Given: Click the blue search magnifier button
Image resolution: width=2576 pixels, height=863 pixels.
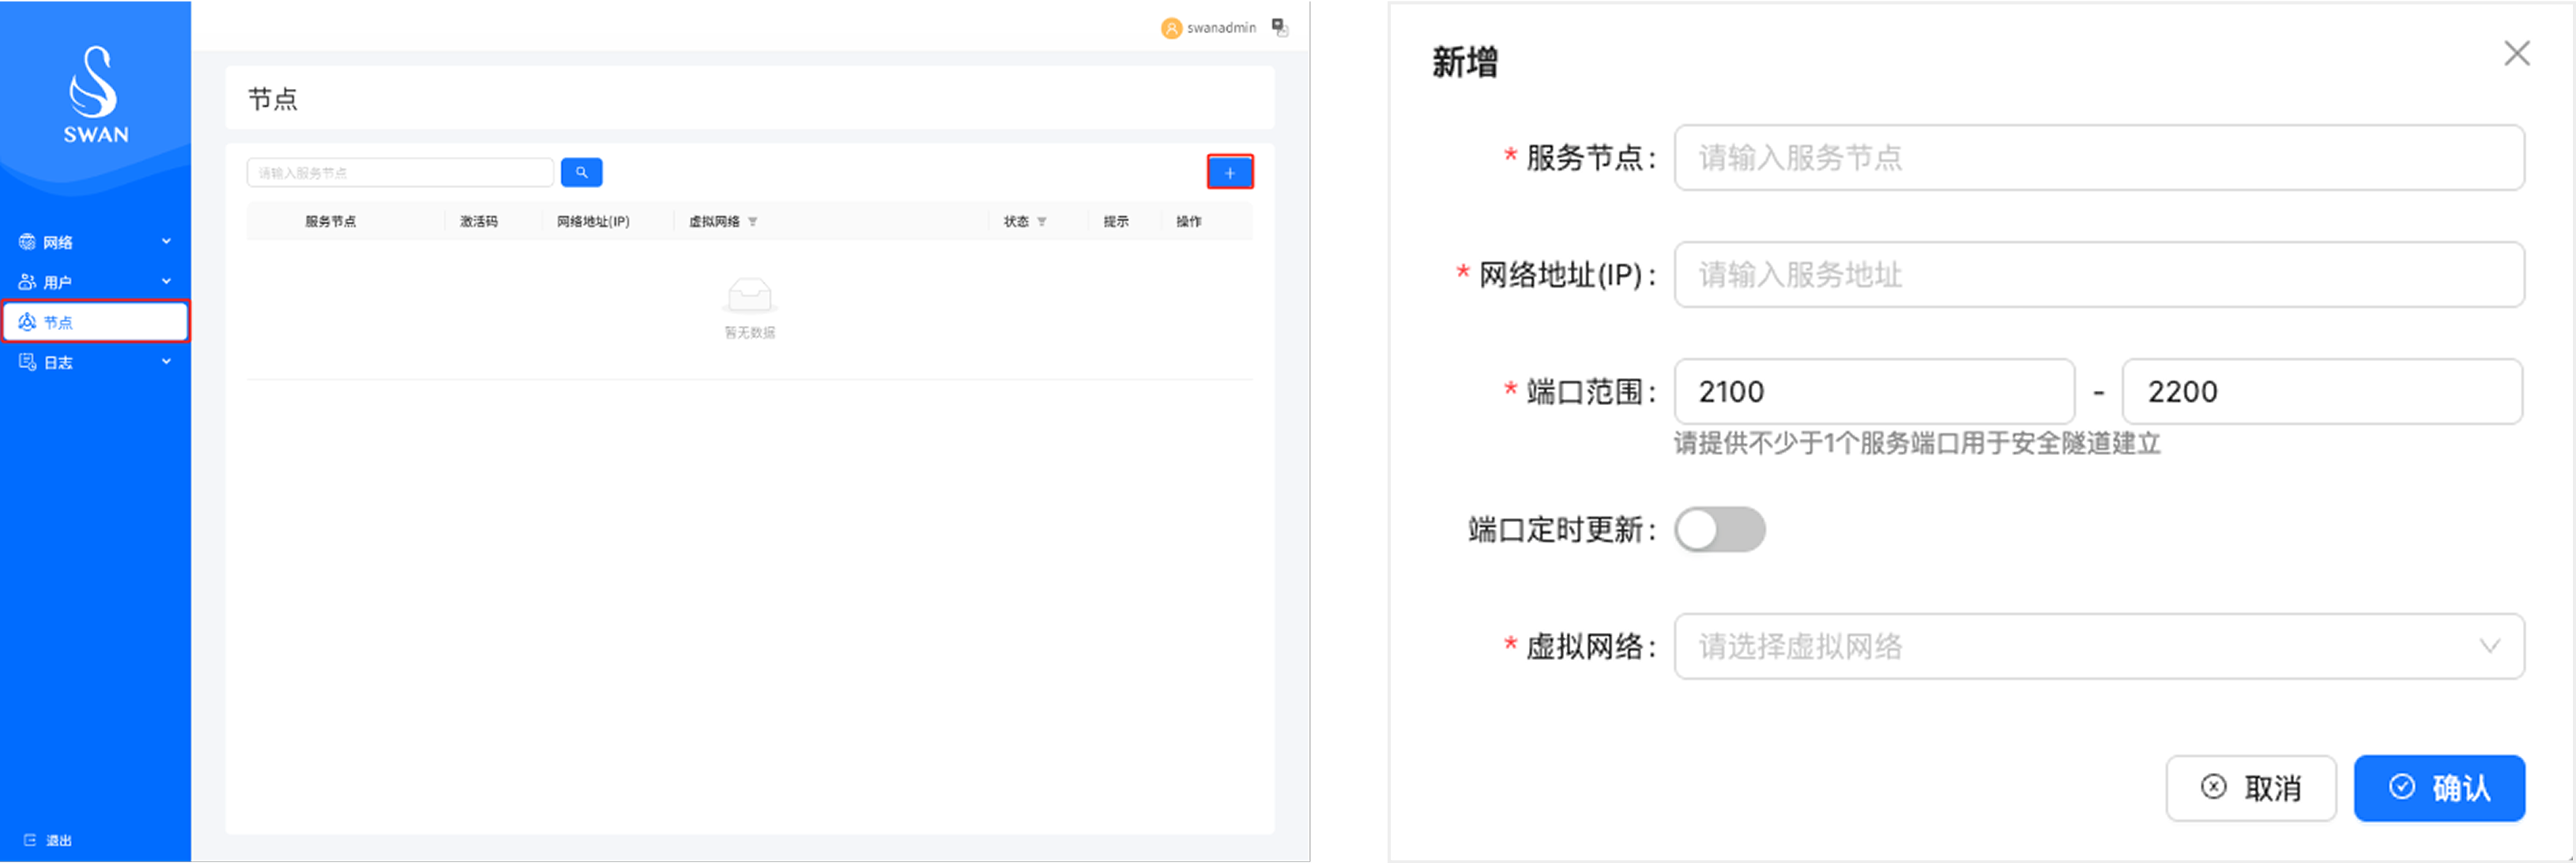Looking at the screenshot, I should tap(581, 173).
